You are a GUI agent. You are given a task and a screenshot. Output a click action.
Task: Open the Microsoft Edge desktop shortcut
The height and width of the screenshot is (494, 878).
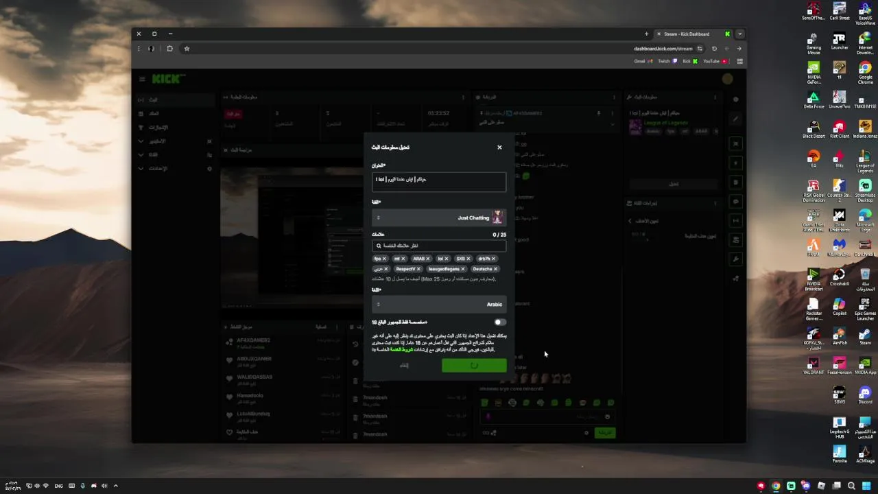[x=865, y=220]
